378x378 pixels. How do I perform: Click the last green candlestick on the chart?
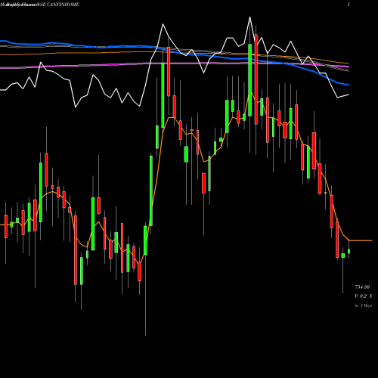(349, 251)
